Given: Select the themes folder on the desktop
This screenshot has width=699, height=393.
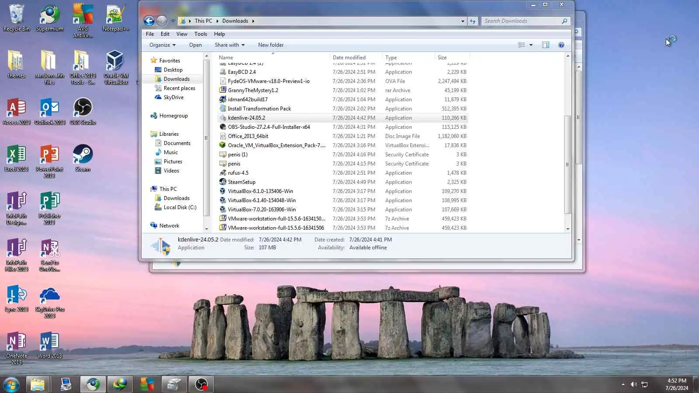Looking at the screenshot, I should (x=16, y=64).
